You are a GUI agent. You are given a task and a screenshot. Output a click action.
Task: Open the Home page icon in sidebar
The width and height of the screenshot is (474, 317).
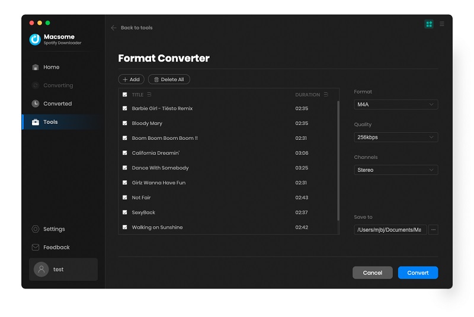(x=36, y=67)
